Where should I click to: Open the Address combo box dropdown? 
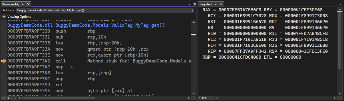coord(192,10)
